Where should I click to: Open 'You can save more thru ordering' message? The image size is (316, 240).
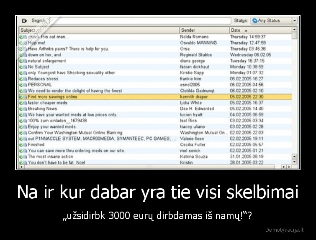tap(76, 151)
